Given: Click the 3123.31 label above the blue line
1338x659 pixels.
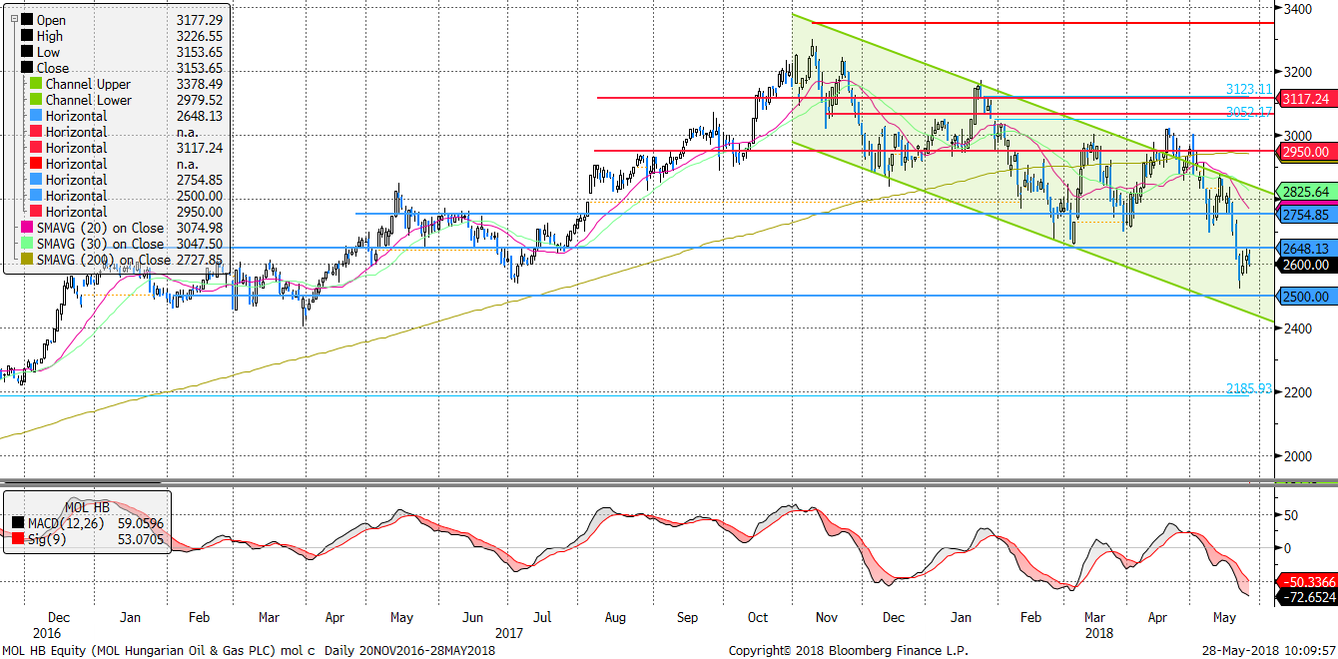Looking at the screenshot, I should tap(1249, 89).
